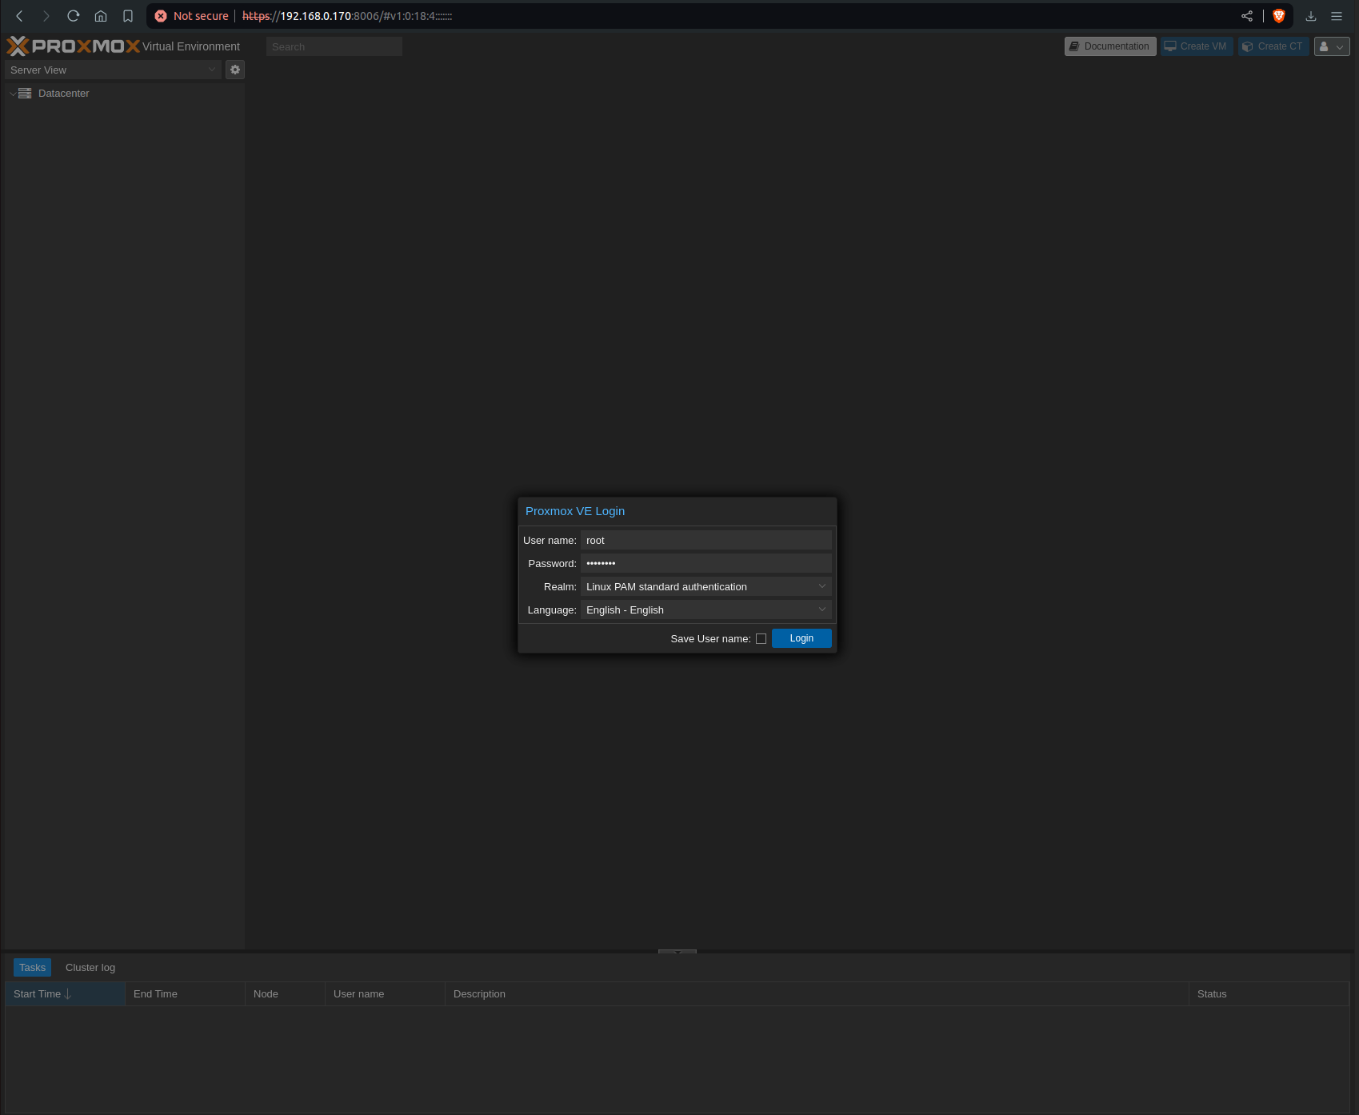Image resolution: width=1359 pixels, height=1115 pixels.
Task: Sort by End Time column header
Action: coord(185,994)
